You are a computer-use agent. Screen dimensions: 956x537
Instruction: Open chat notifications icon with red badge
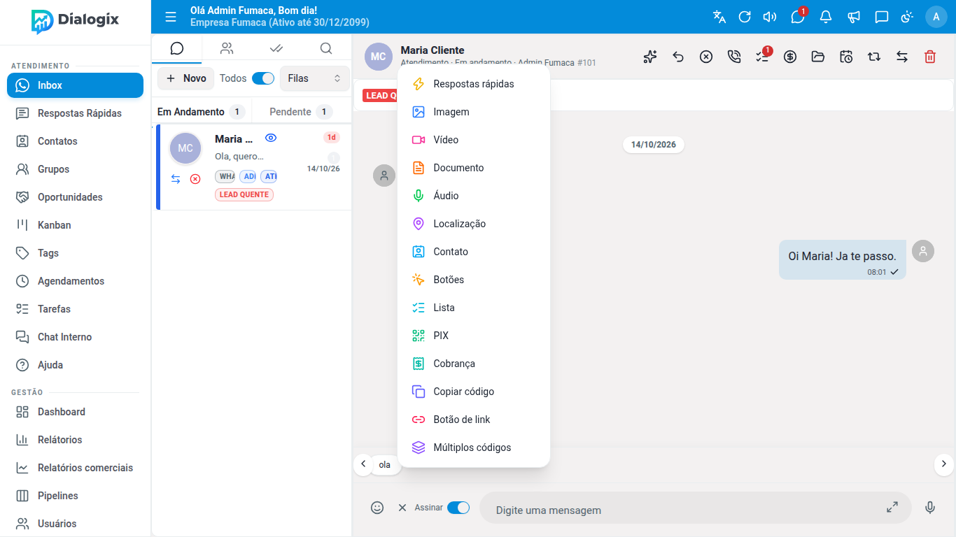pyautogui.click(x=798, y=17)
